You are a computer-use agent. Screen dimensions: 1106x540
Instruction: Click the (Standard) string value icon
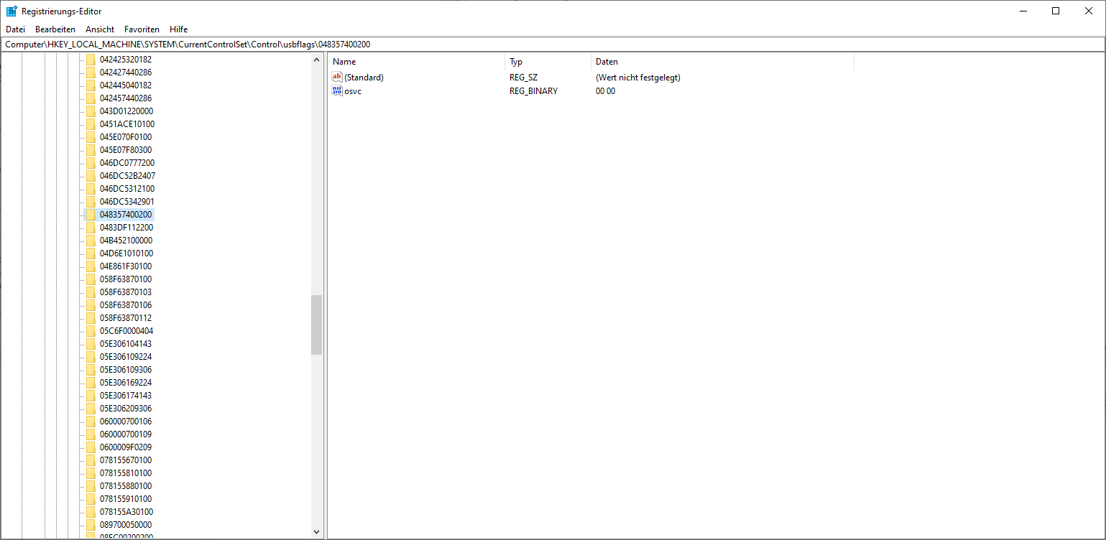337,77
